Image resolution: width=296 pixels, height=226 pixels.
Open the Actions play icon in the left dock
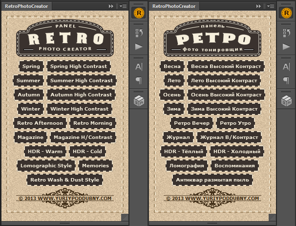[x=139, y=46]
